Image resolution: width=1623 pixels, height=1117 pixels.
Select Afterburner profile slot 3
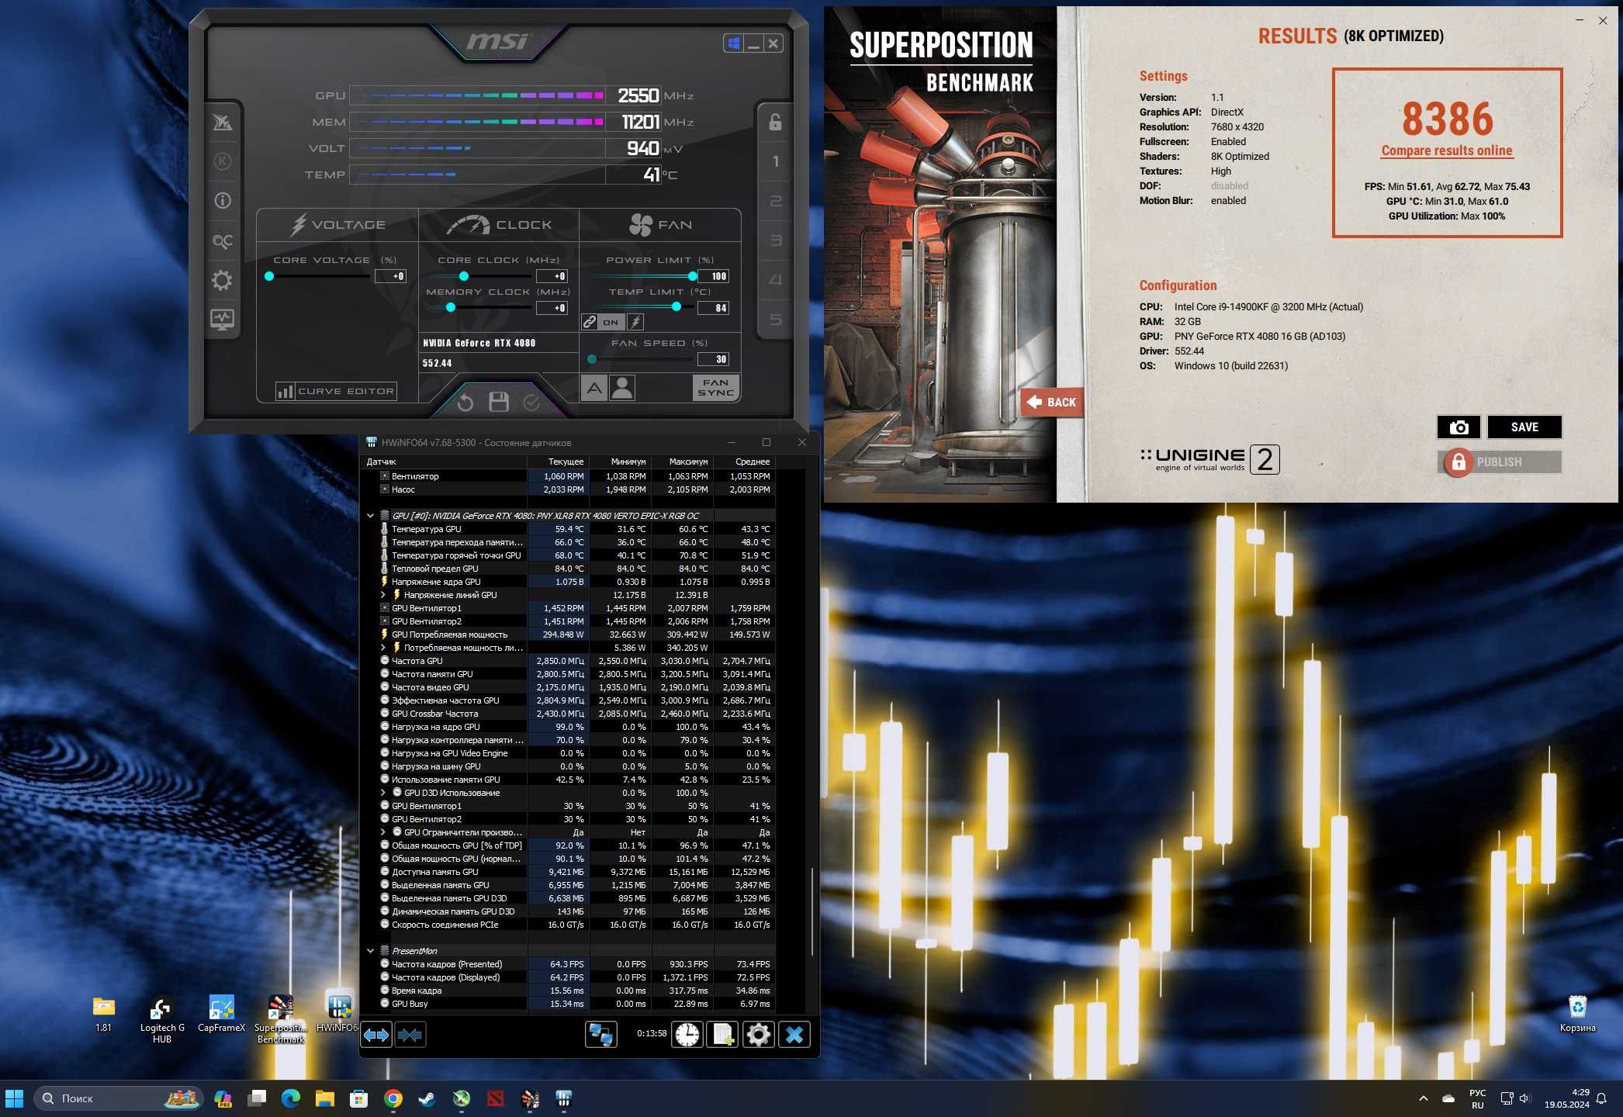775,240
